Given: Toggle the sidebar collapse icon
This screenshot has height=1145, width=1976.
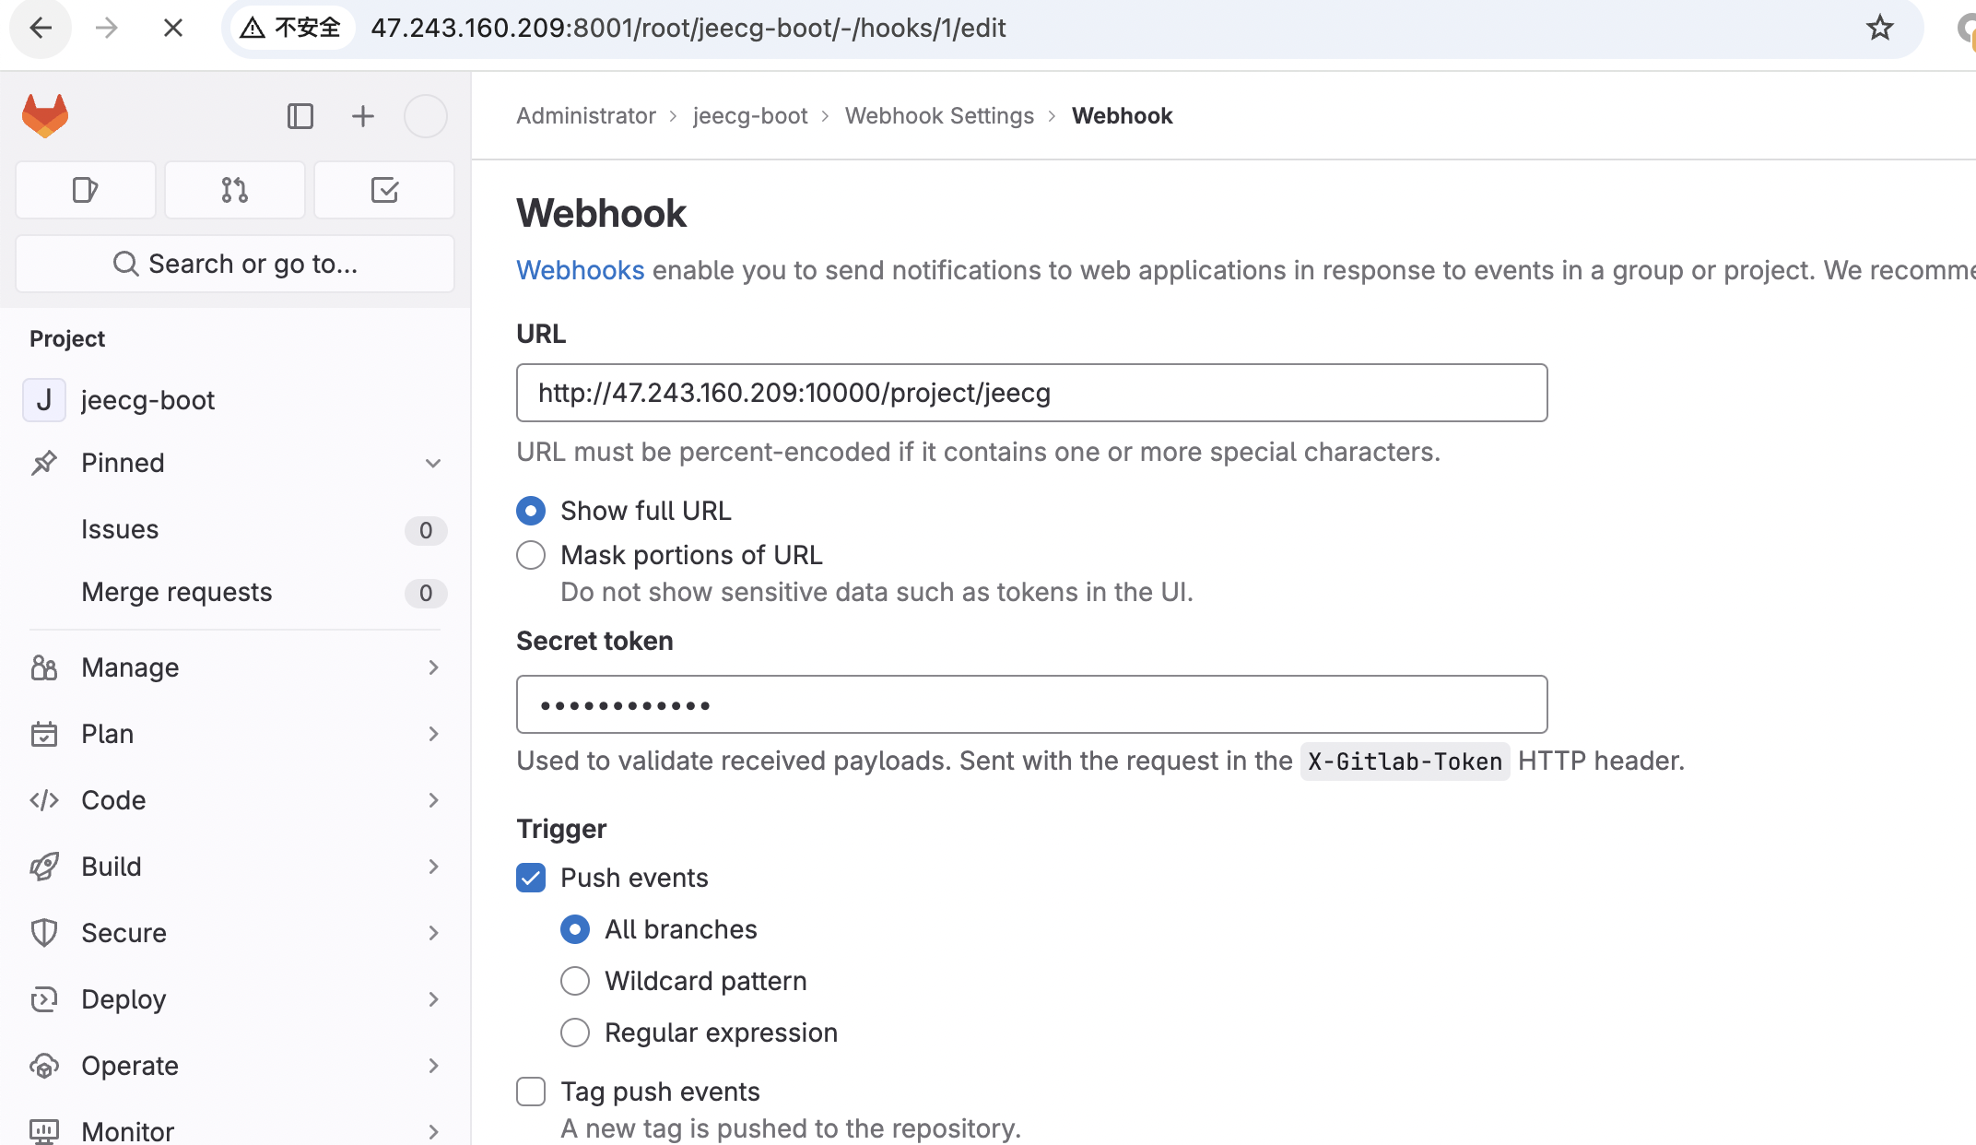Looking at the screenshot, I should coord(300,115).
